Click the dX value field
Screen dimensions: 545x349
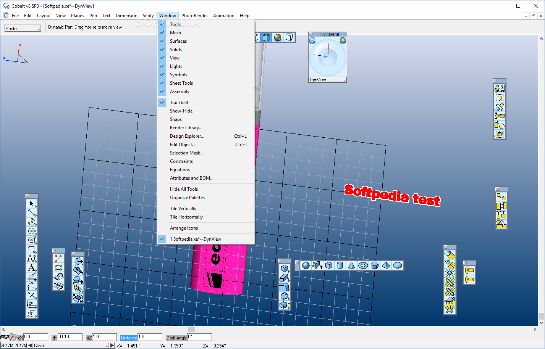(36, 337)
